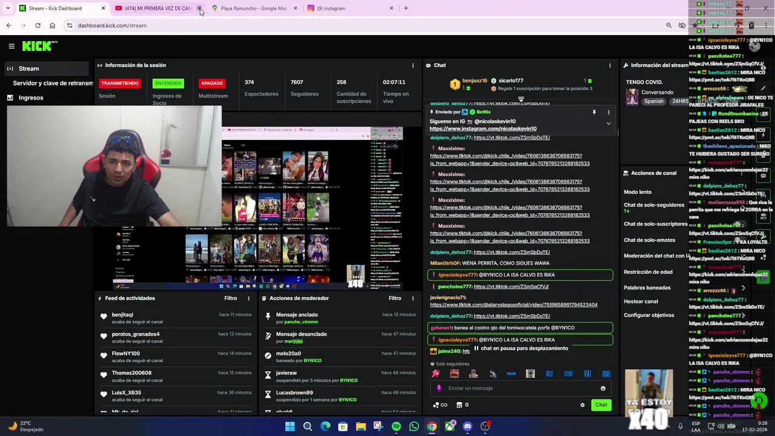Open Windows Start menu

pyautogui.click(x=289, y=426)
